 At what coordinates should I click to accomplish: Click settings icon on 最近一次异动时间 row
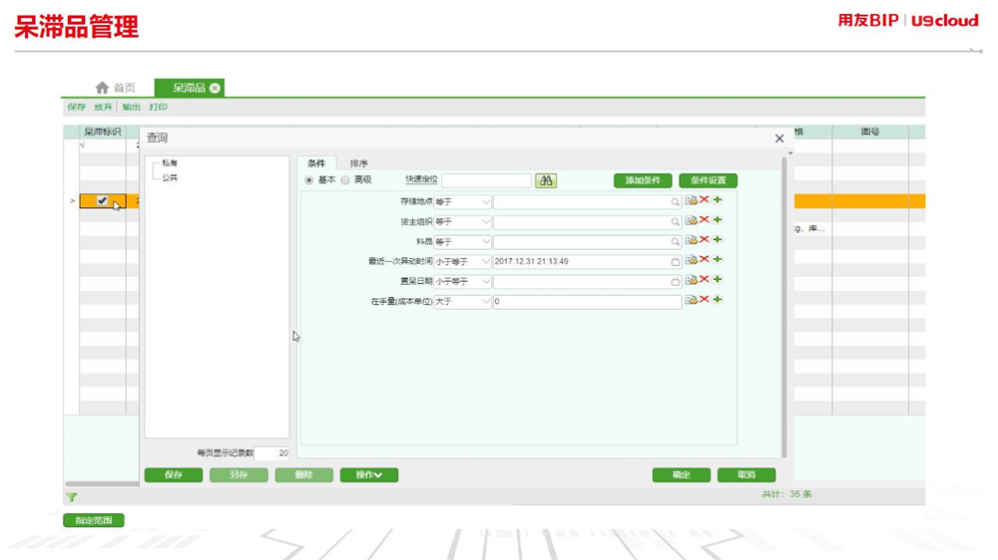[x=692, y=260]
